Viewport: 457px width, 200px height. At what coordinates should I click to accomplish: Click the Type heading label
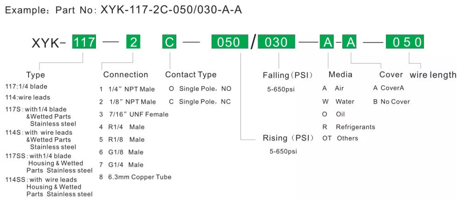[x=35, y=75]
